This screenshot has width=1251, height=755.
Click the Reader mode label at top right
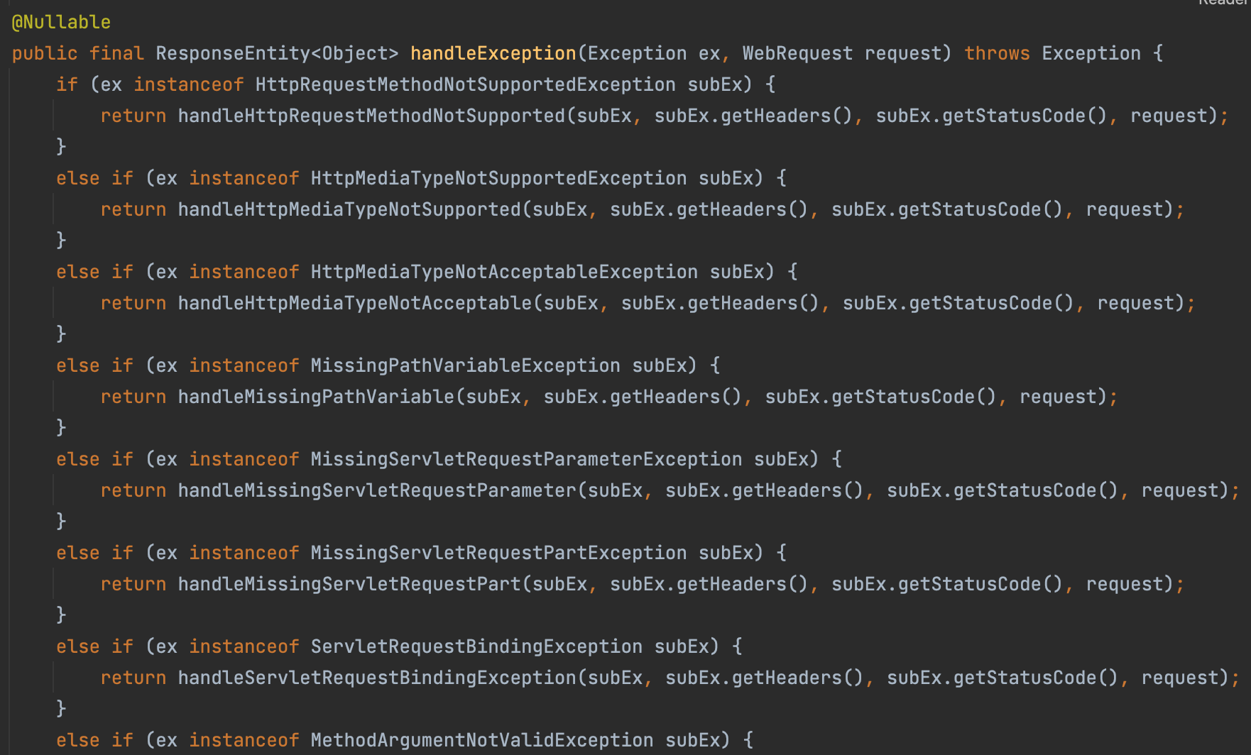click(x=1223, y=4)
